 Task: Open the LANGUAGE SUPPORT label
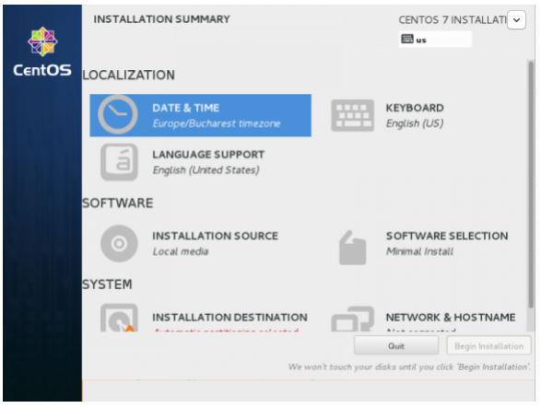click(x=208, y=155)
